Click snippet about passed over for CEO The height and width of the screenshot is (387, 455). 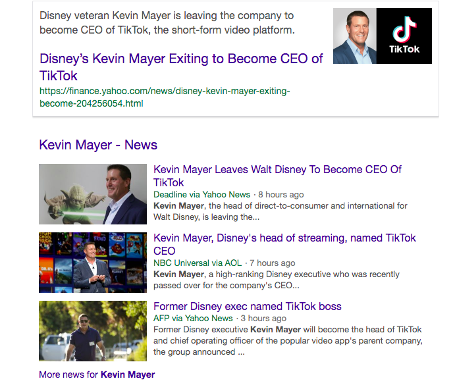[277, 280]
